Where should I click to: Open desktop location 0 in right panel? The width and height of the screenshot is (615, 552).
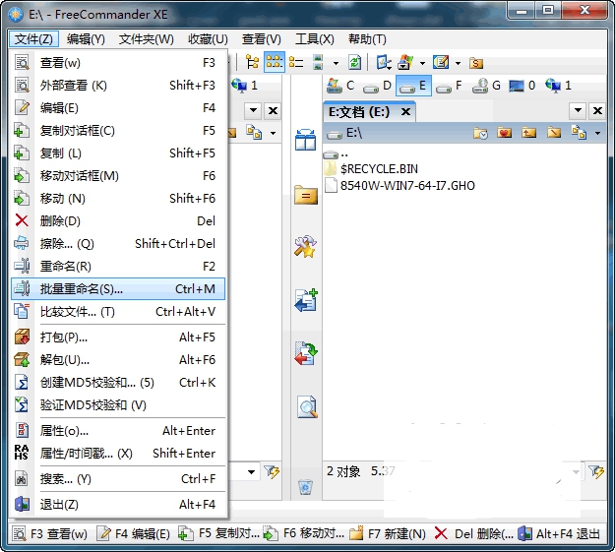523,86
